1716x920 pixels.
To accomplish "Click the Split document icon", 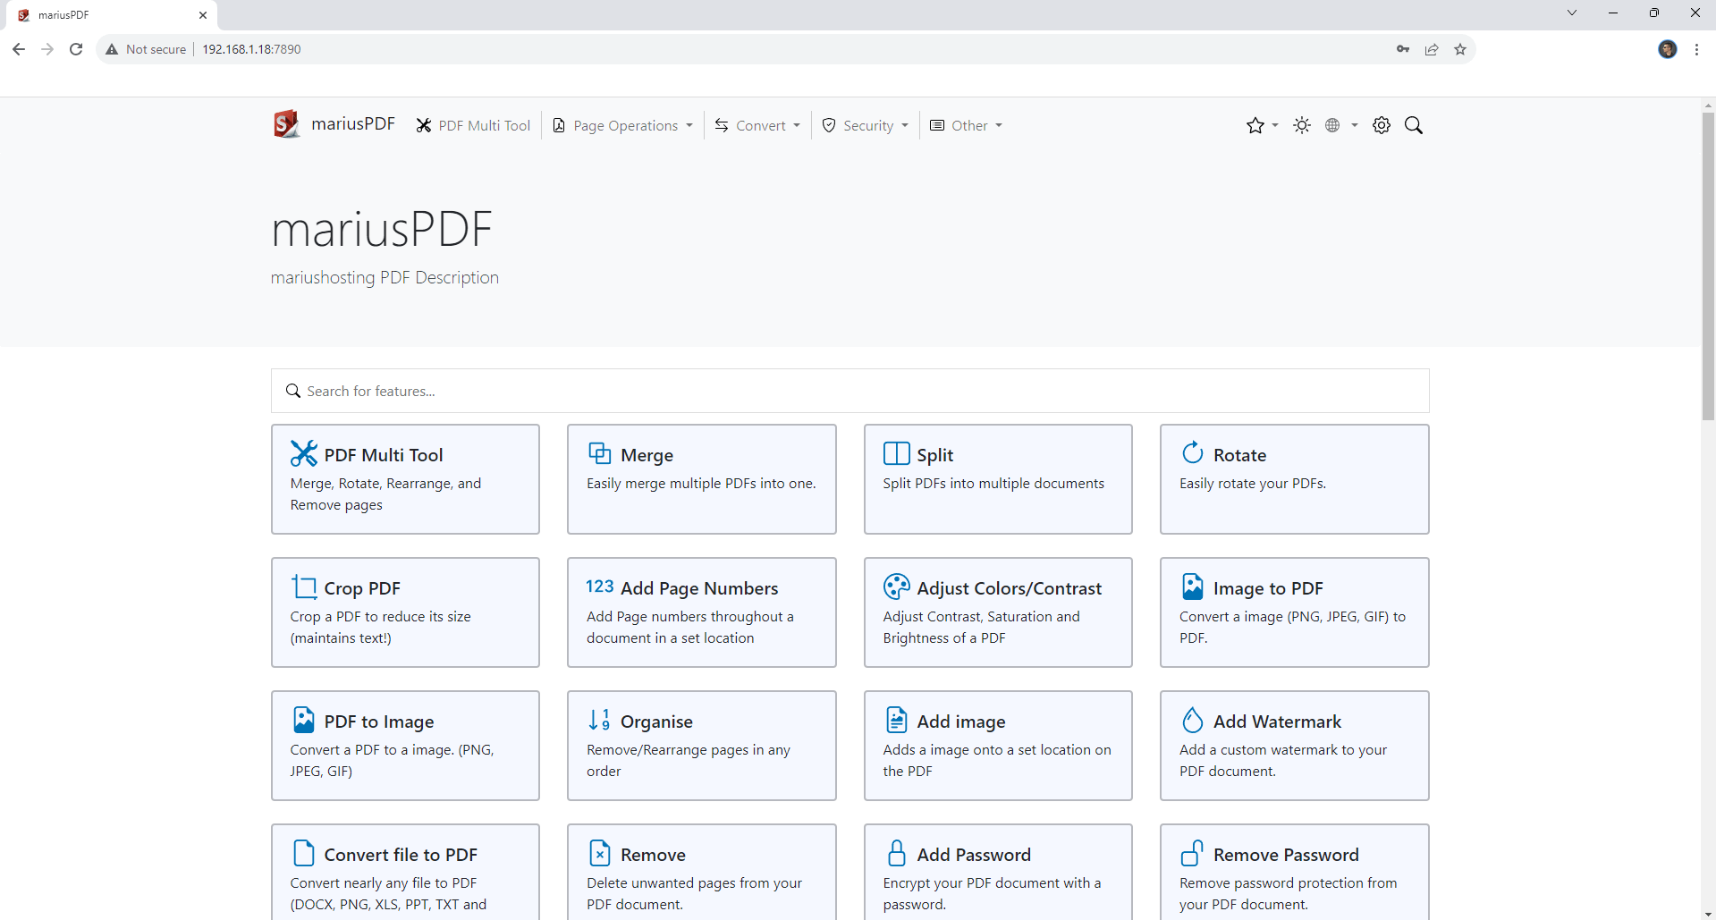I will (895, 453).
